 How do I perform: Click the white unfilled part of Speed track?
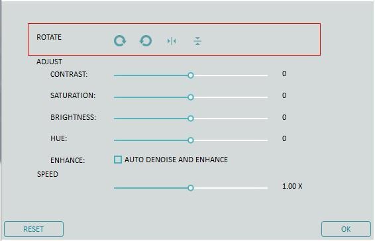pos(231,188)
